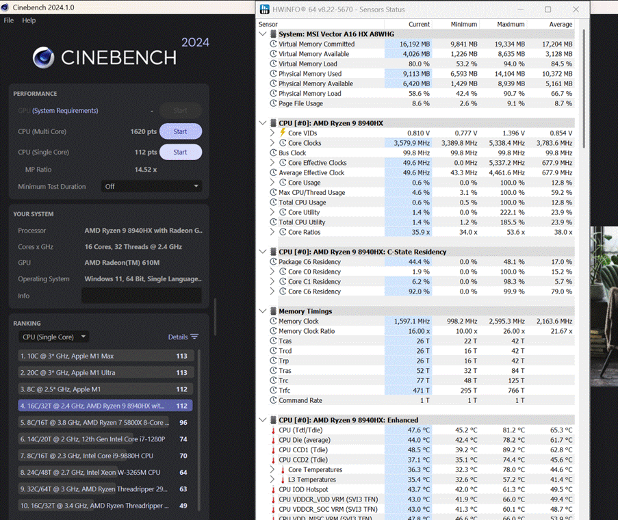Open the Help menu in Cinebench
Screen dimensions: 618x520
(x=29, y=21)
